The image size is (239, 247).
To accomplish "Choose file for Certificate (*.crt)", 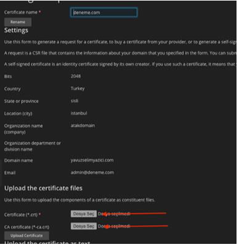I will [84, 213].
